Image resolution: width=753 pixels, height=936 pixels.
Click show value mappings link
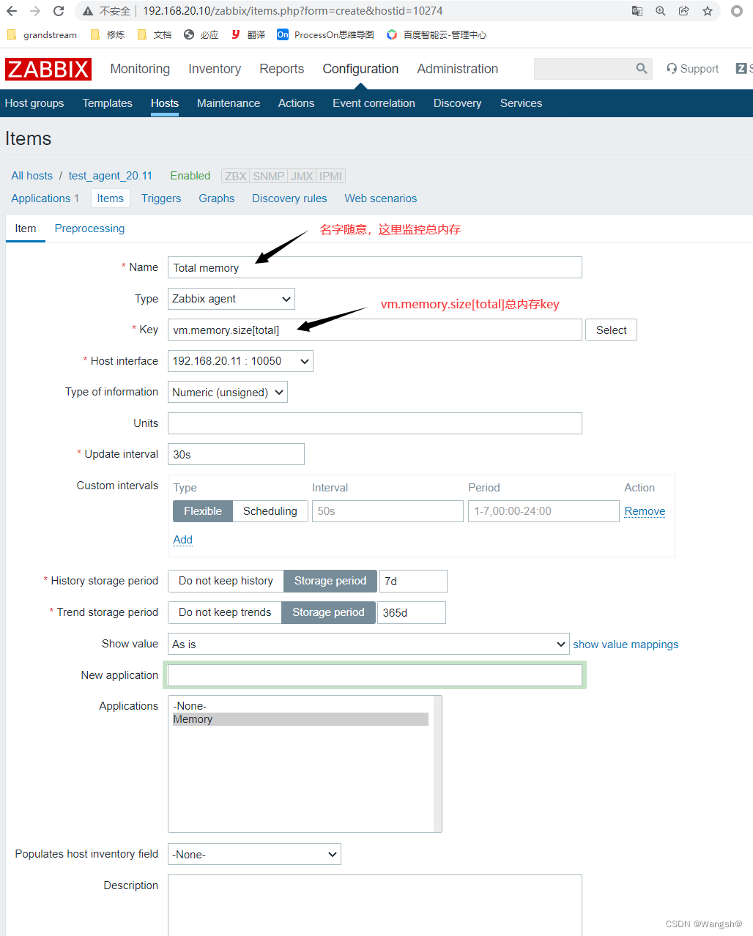coord(626,645)
